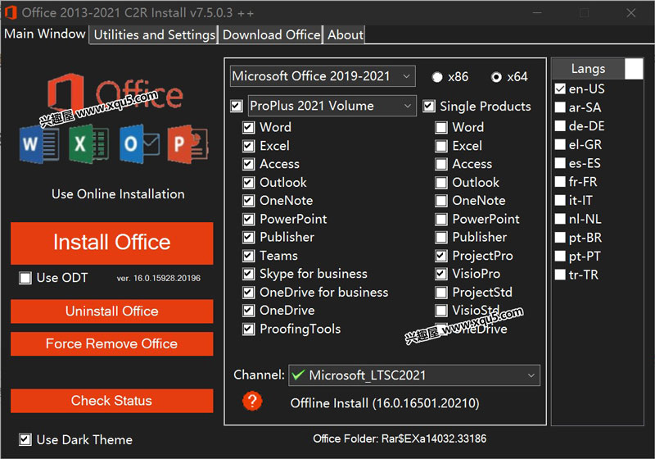Click the Office logo in title bar

11,12
